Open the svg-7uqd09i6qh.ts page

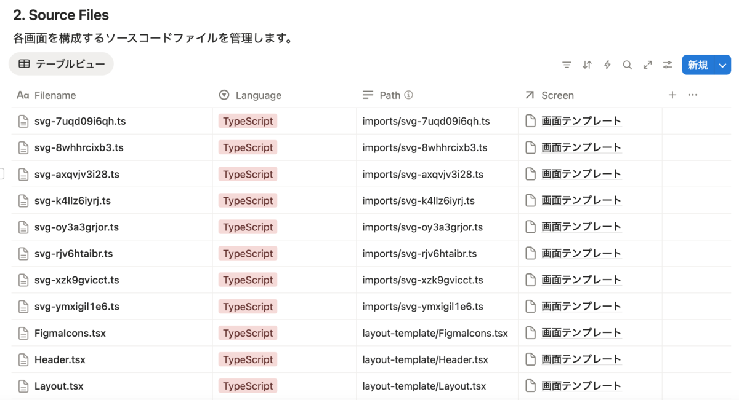pyautogui.click(x=80, y=121)
